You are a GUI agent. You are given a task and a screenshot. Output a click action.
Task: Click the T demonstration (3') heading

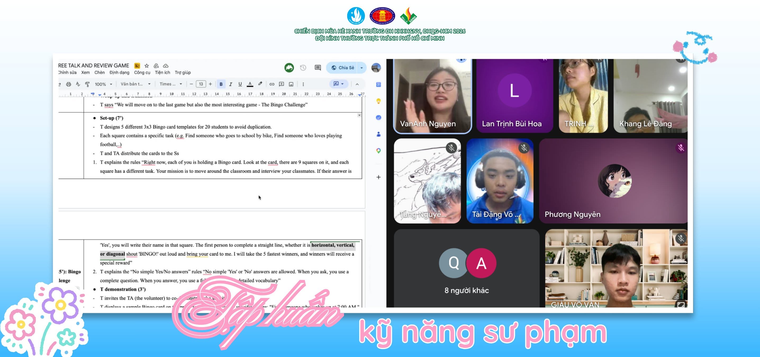pos(123,289)
